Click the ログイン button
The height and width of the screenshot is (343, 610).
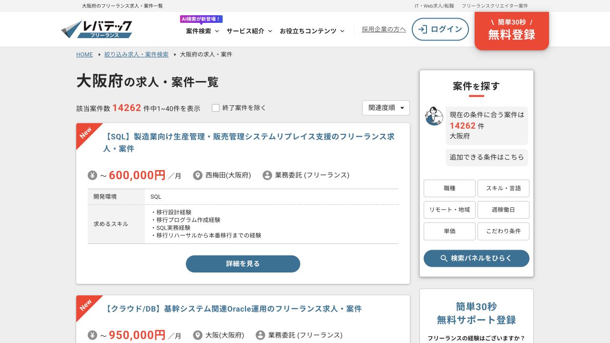point(440,29)
